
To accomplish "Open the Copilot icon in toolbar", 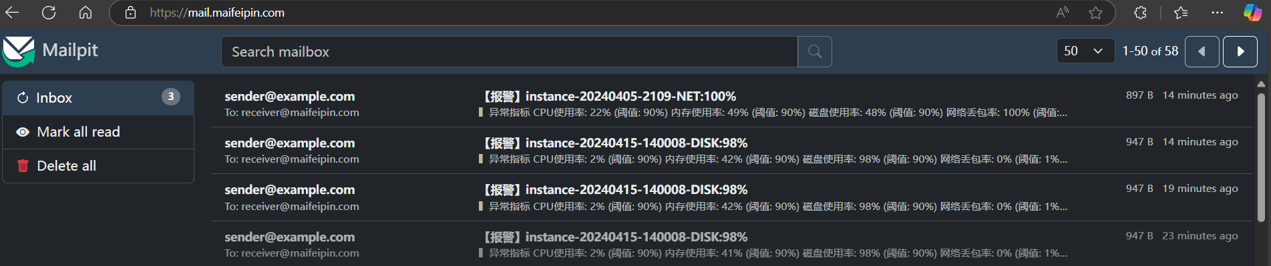I will (x=1252, y=13).
